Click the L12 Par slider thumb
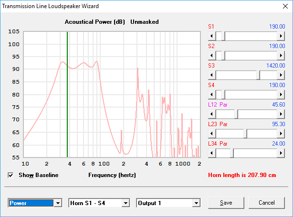 (236, 114)
